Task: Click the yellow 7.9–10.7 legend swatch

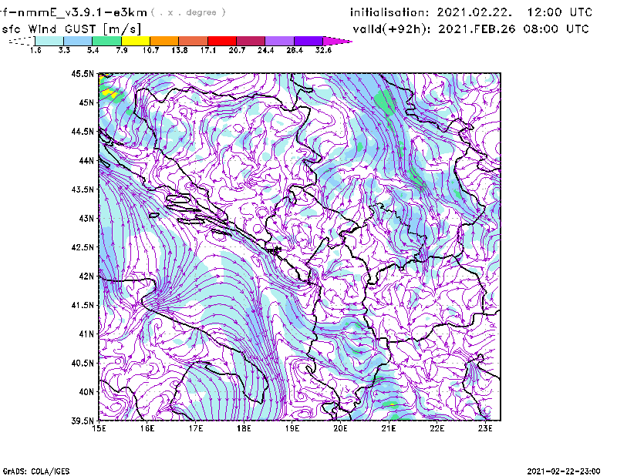Action: [136, 41]
